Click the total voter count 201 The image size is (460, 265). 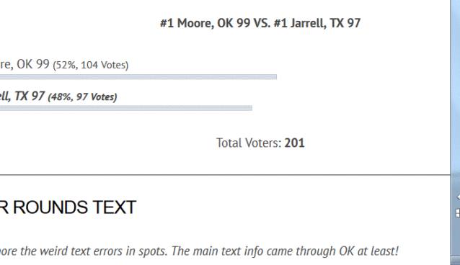pyautogui.click(x=295, y=143)
